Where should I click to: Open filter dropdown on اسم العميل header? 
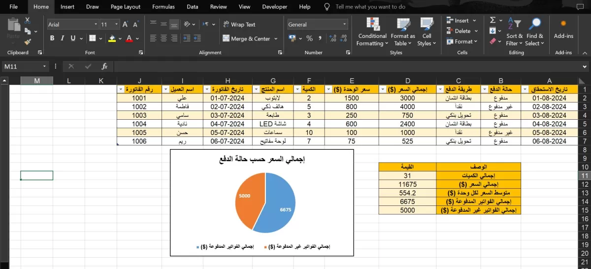click(165, 89)
